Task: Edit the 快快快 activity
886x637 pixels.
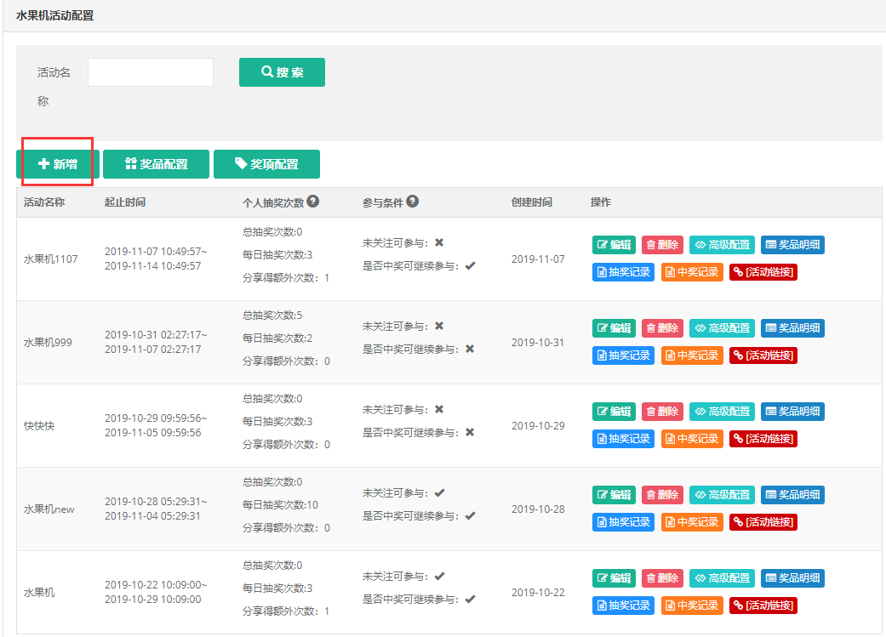Action: [x=614, y=412]
